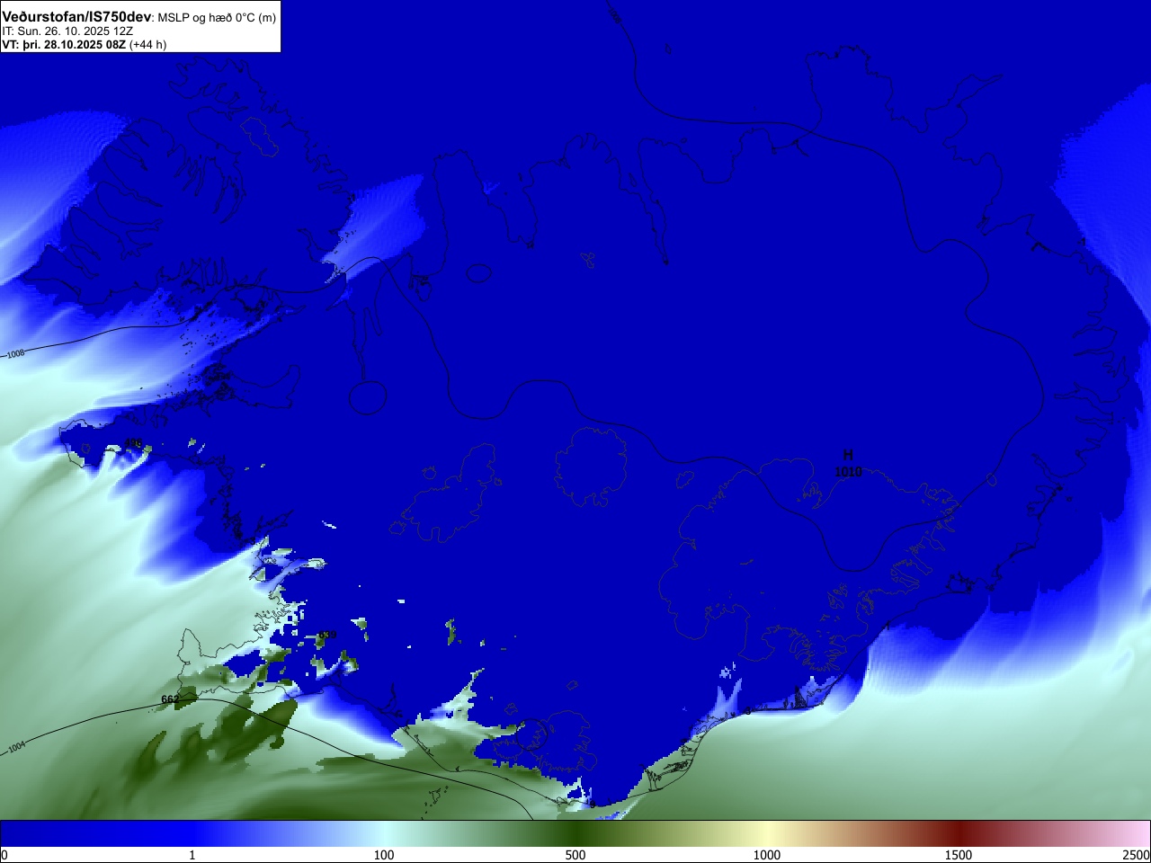Click the '(+44 h)' forecast offset text

[x=147, y=44]
